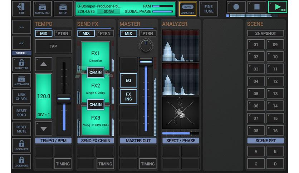The width and height of the screenshot is (299, 173).
Task: Select scene 06
Action: coord(256,106)
